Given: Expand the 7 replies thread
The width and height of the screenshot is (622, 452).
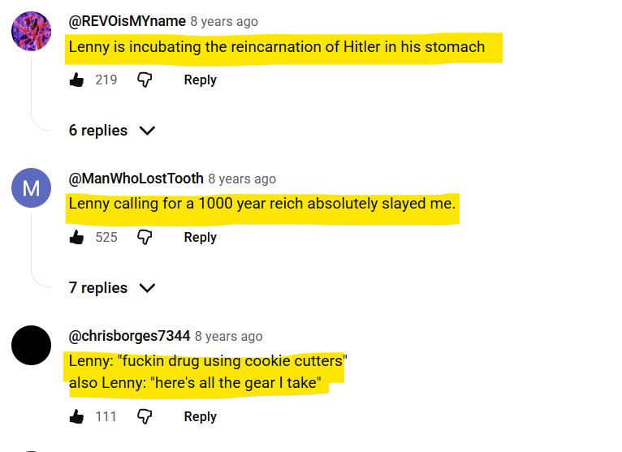Looking at the screenshot, I should (111, 288).
